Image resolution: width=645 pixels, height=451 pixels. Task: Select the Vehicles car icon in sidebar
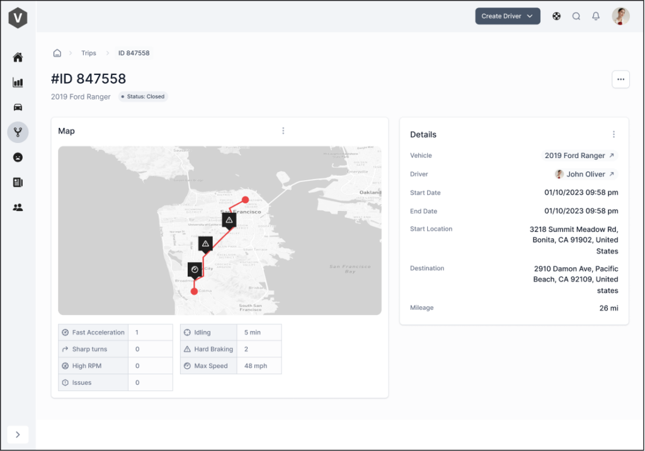[x=18, y=107]
